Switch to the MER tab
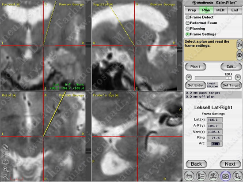Screen dimensions: 243x182 click(x=220, y=10)
